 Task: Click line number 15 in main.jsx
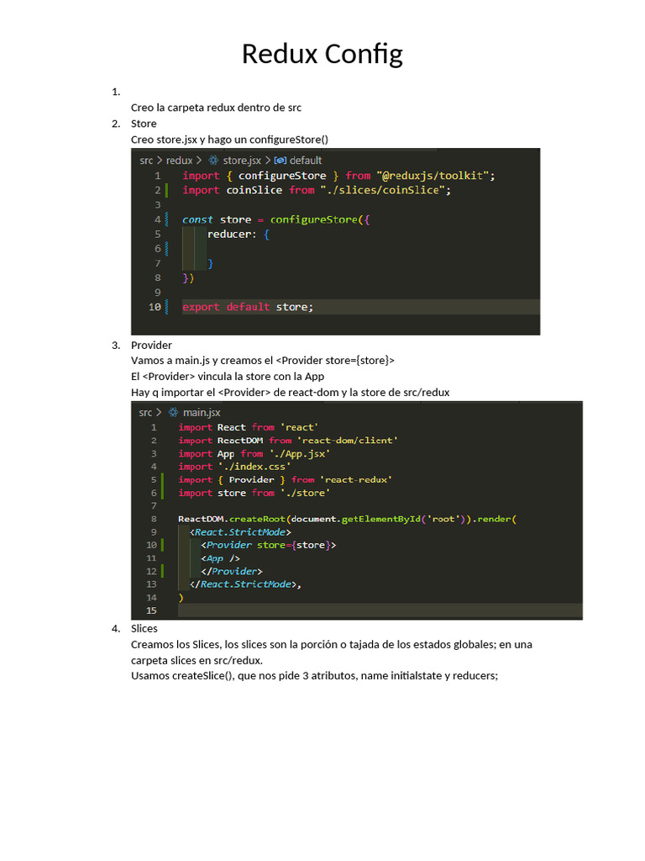pyautogui.click(x=151, y=610)
